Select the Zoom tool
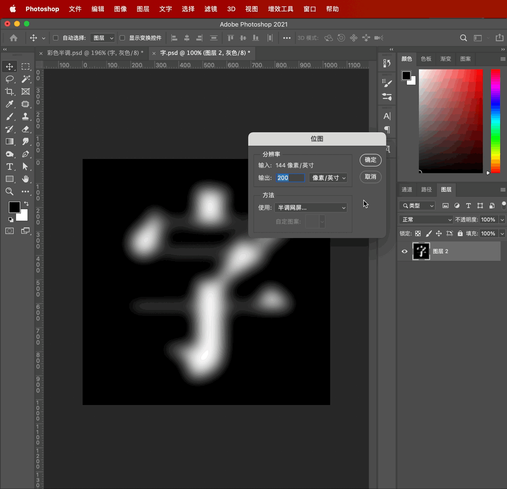 [10, 192]
